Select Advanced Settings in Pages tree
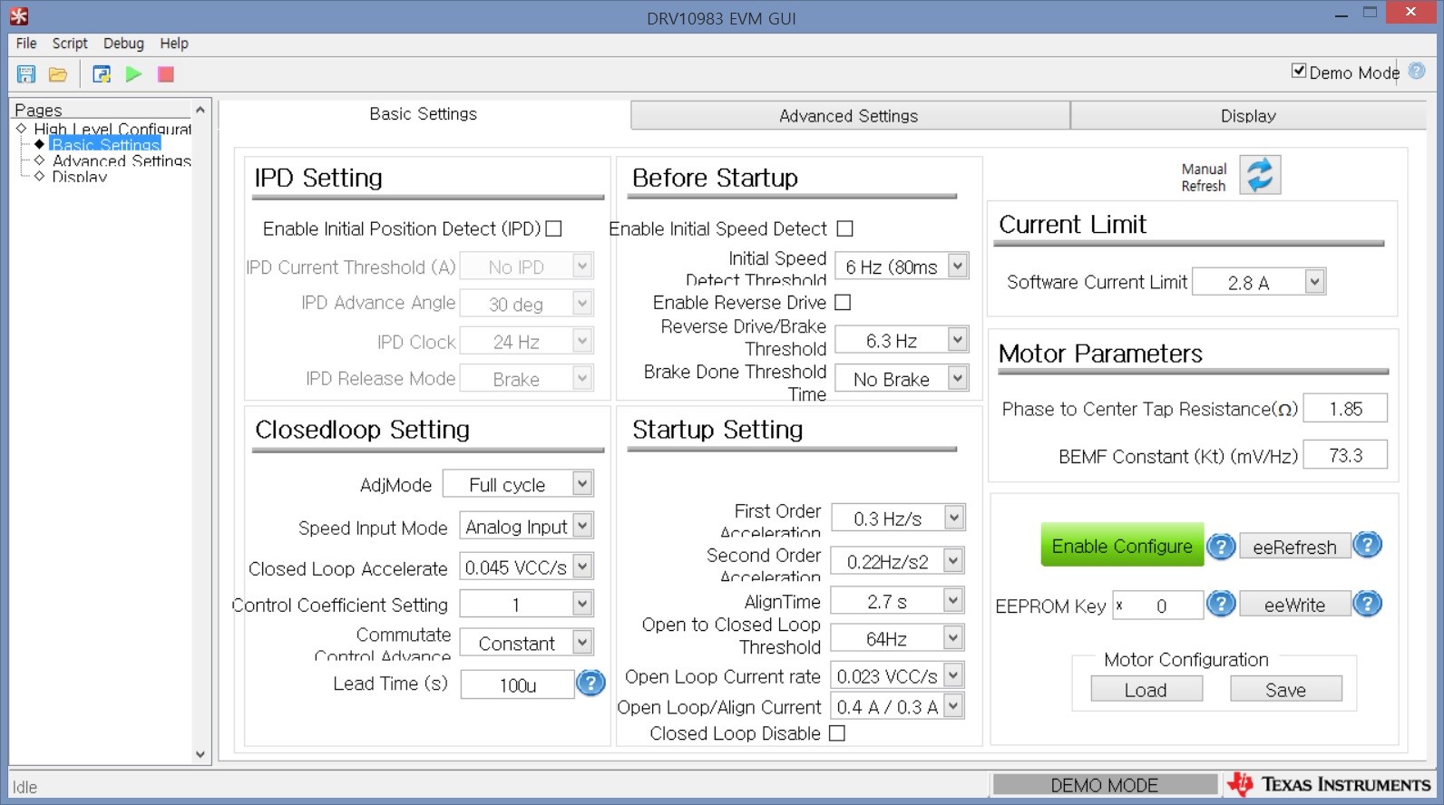This screenshot has height=805, width=1444. pos(122,160)
